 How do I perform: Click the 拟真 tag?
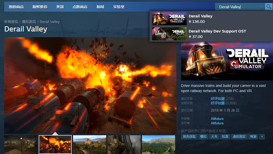coord(225,137)
